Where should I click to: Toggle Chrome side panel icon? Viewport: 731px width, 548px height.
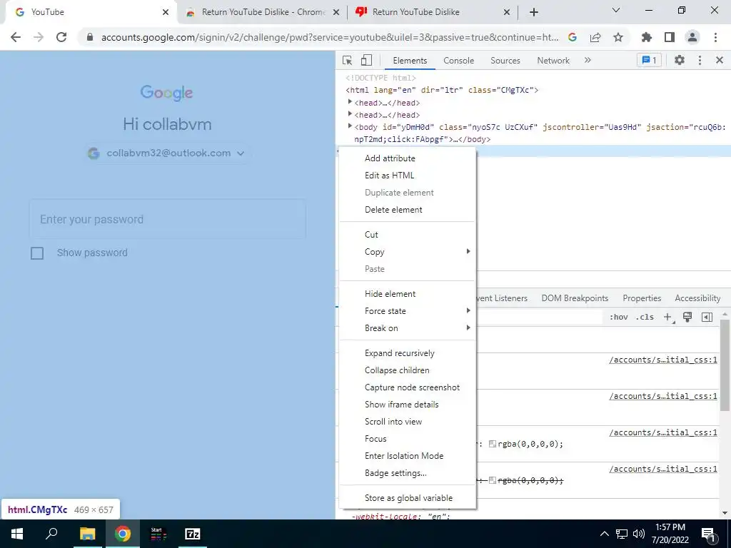pyautogui.click(x=670, y=37)
